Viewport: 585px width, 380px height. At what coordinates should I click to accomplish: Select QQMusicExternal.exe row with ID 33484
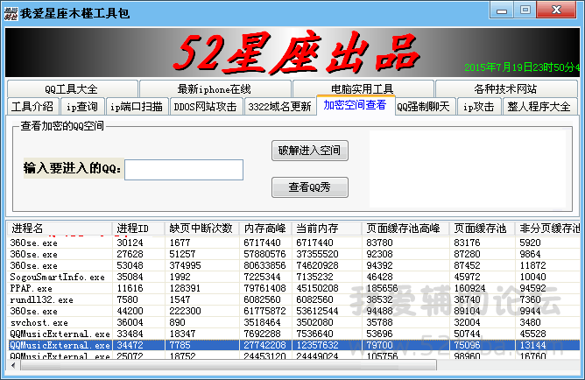pos(293,334)
